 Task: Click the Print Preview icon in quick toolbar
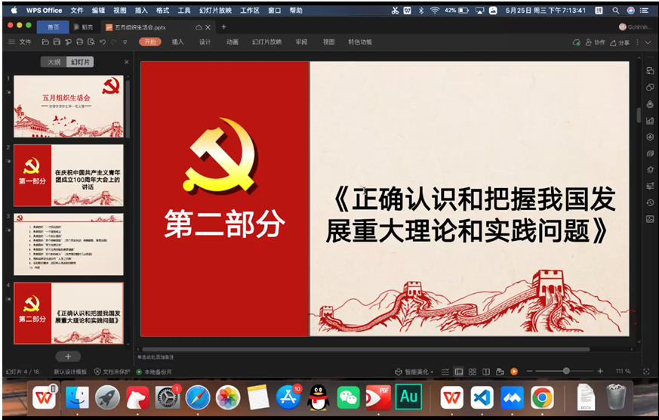[91, 42]
